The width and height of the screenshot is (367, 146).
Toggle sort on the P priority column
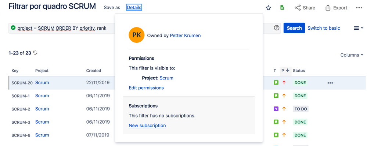pyautogui.click(x=285, y=71)
